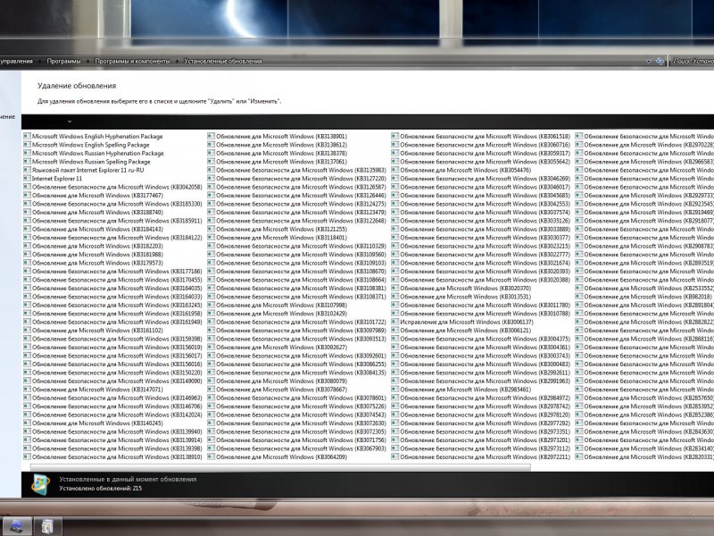Click the icon of Microsoft Windows Russian Spelling Package
Image resolution: width=714 pixels, height=536 pixels.
click(28, 162)
